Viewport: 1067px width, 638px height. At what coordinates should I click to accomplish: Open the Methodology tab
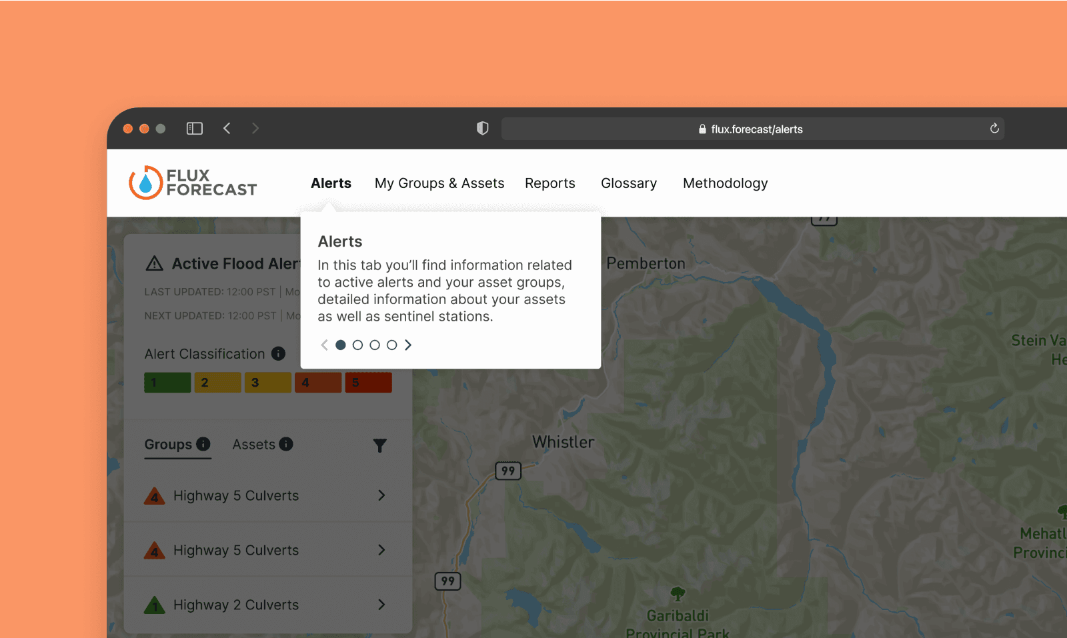click(x=726, y=183)
